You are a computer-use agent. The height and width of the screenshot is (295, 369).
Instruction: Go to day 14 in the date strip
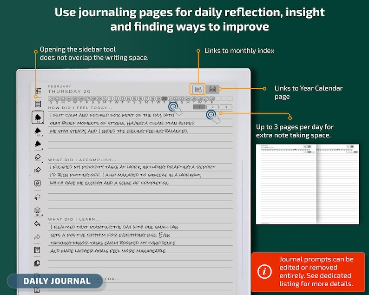(x=128, y=98)
